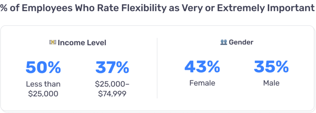Click the 43% statistic
The image size is (316, 113).
pos(202,67)
